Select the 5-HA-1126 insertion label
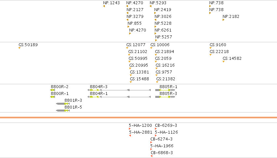Image resolution: width=277 pixels, height=158 pixels. (166, 132)
